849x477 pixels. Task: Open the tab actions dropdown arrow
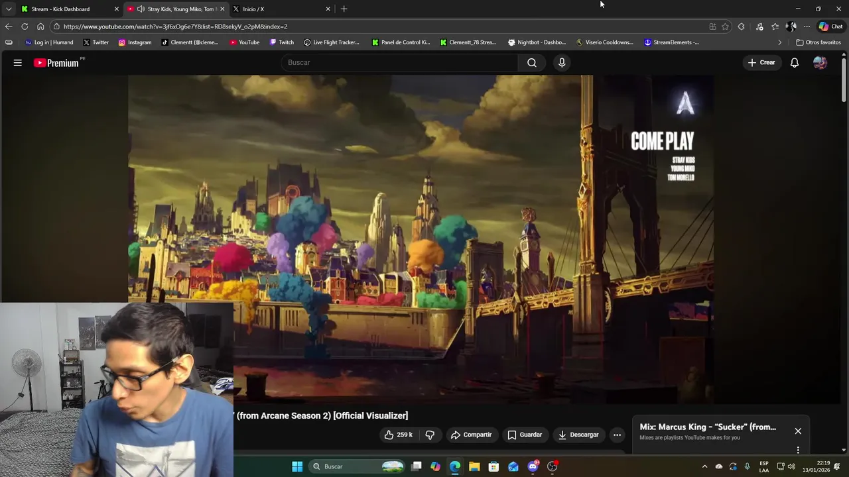tap(9, 9)
